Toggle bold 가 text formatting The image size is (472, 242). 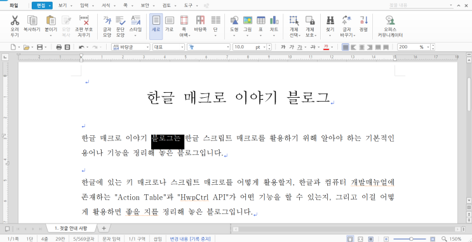[283, 47]
